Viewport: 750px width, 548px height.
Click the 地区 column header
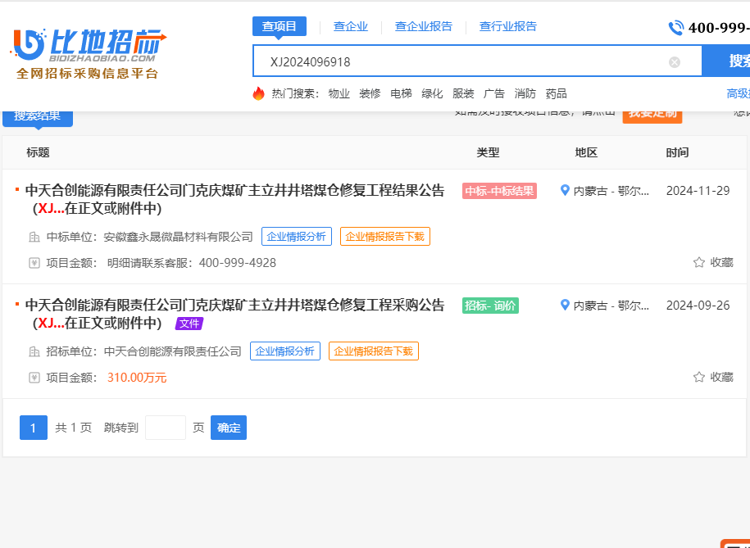[x=586, y=152]
